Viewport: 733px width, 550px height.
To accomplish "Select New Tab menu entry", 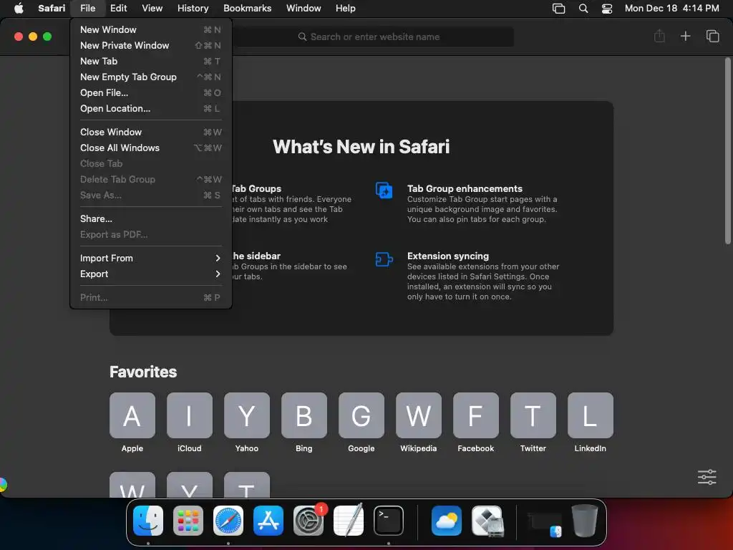I will click(x=150, y=62).
